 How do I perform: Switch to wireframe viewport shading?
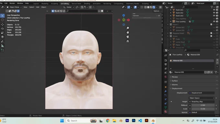[x=145, y=7]
